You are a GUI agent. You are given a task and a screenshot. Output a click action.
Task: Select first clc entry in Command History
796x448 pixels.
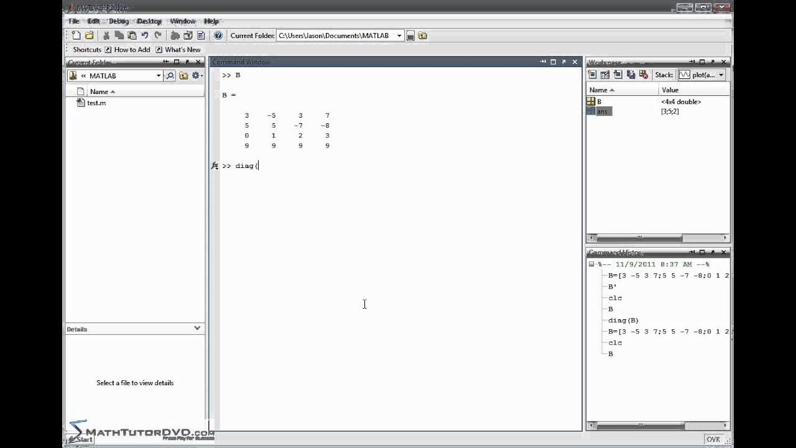(615, 298)
